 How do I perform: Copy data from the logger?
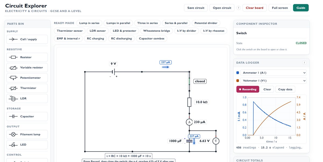[285, 89]
